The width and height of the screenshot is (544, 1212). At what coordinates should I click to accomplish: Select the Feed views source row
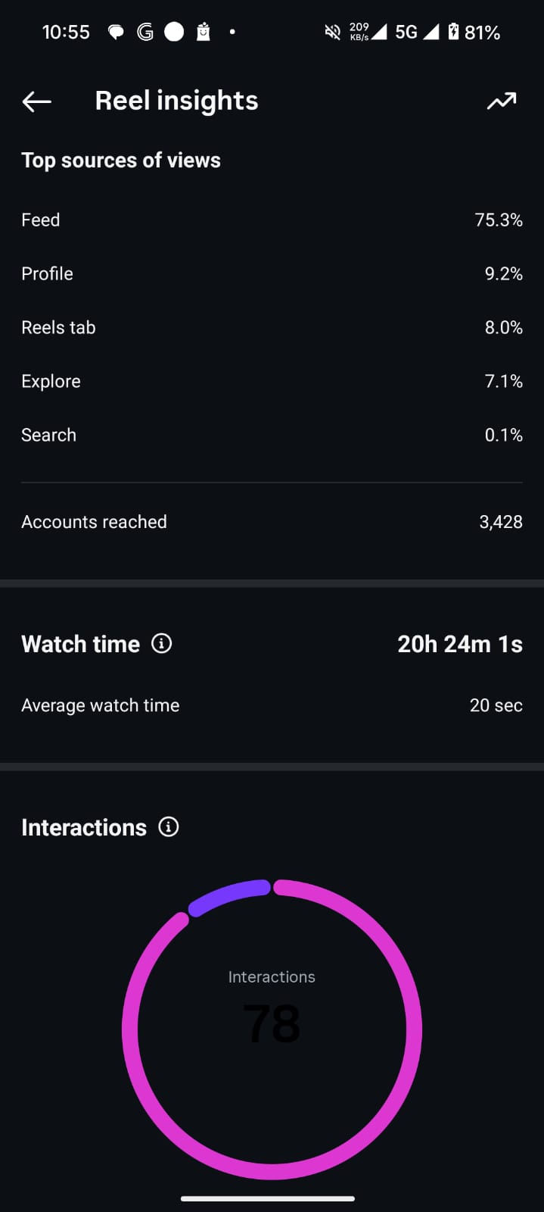(272, 220)
